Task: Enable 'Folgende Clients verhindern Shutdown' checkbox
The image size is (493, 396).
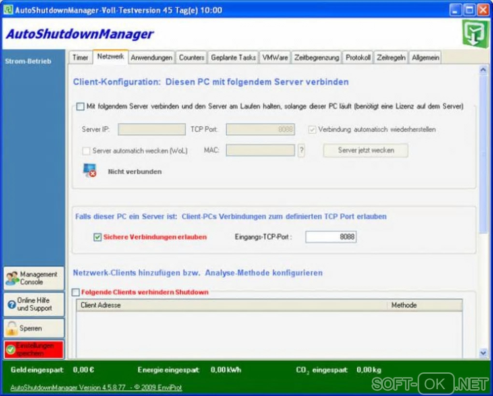Action: pos(76,292)
